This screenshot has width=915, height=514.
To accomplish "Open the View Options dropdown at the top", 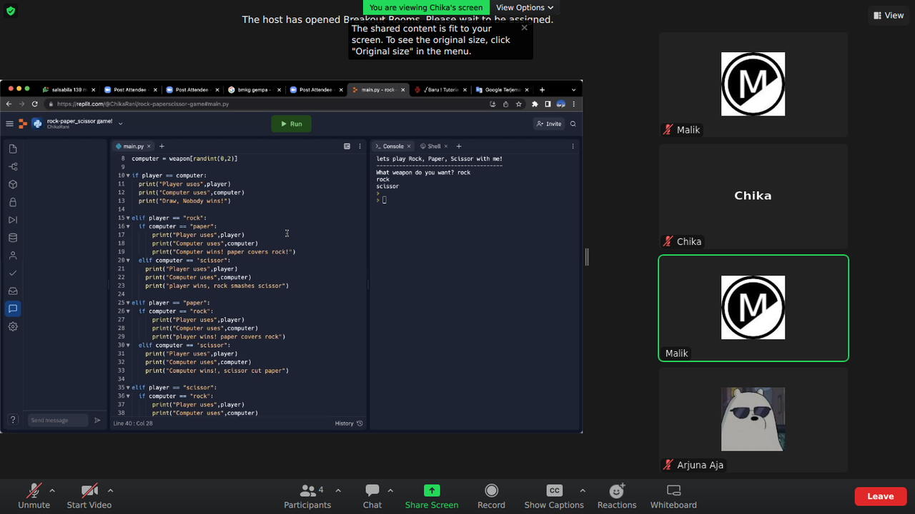I will 524,7.
